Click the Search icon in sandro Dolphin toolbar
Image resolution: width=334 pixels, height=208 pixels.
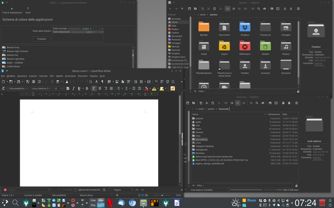coord(259,9)
